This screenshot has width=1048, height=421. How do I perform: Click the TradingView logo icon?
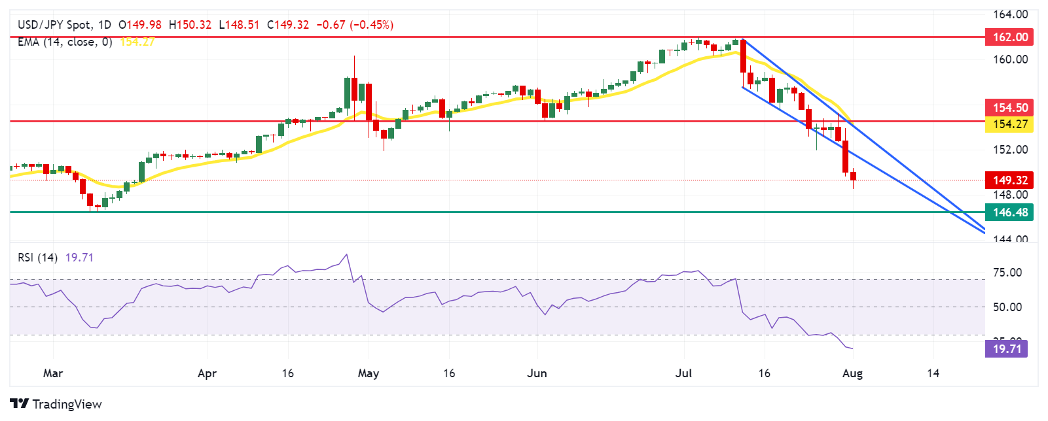click(19, 404)
